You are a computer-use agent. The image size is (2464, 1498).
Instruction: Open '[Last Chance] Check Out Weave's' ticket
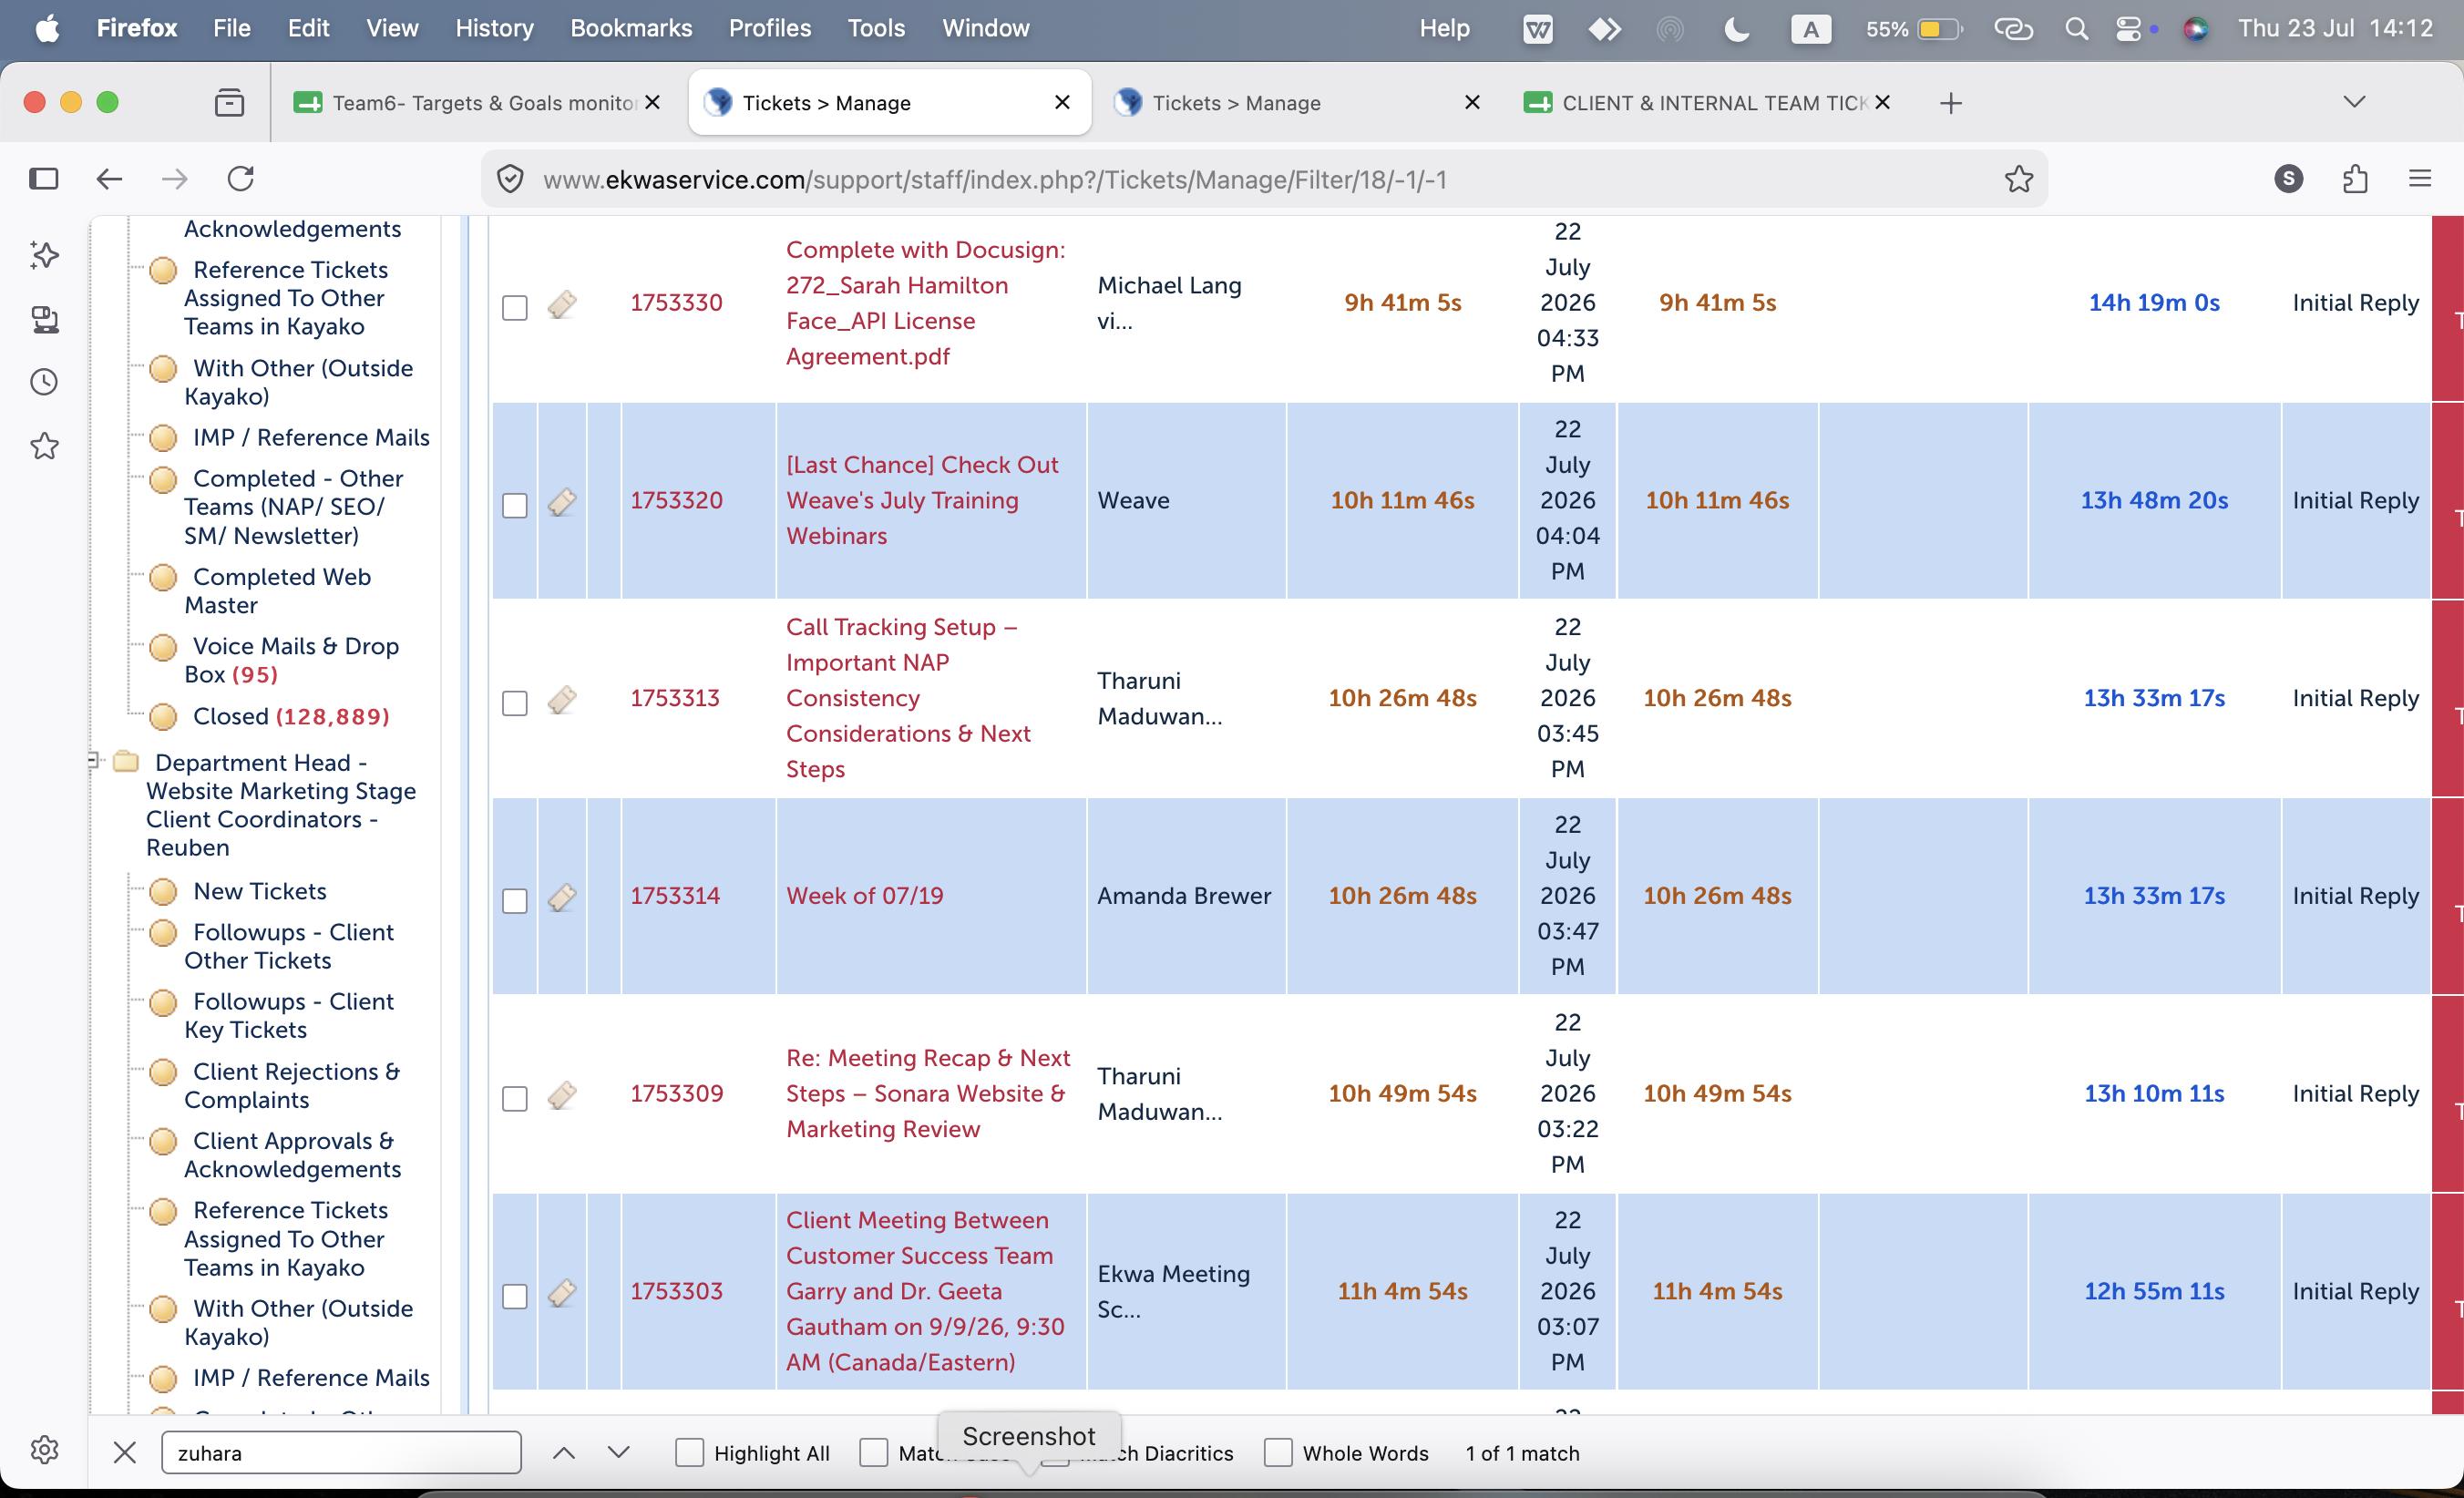(922, 500)
